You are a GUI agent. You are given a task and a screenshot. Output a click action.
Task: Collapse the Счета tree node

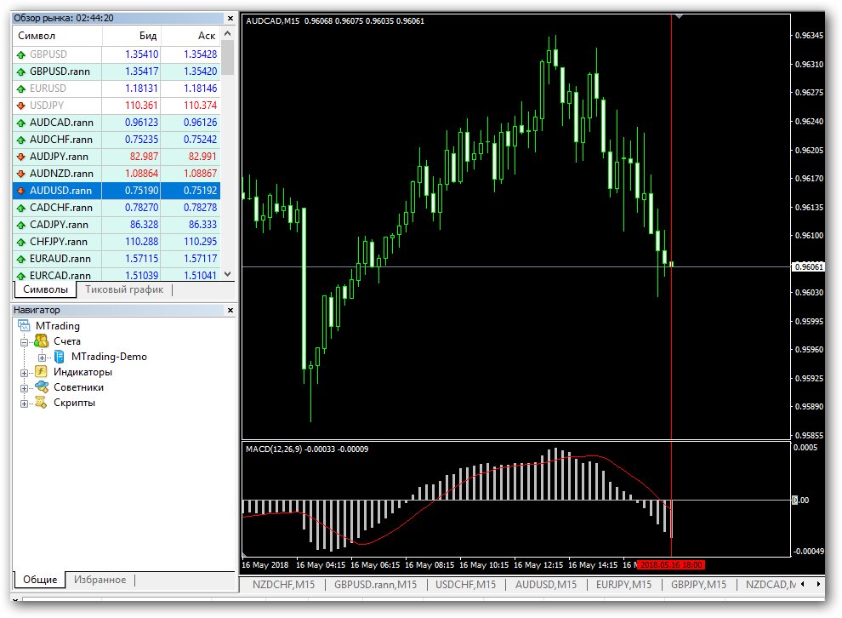[24, 342]
